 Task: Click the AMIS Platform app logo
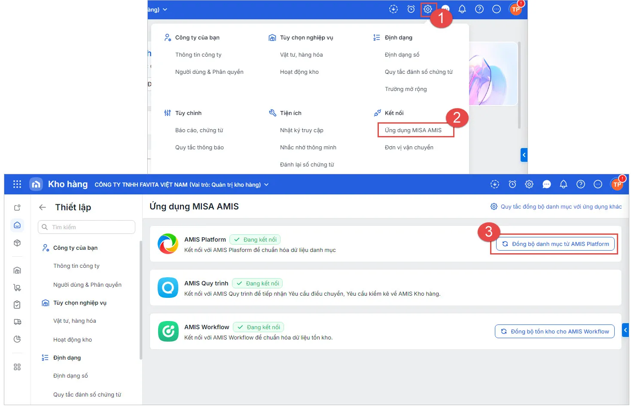click(168, 244)
